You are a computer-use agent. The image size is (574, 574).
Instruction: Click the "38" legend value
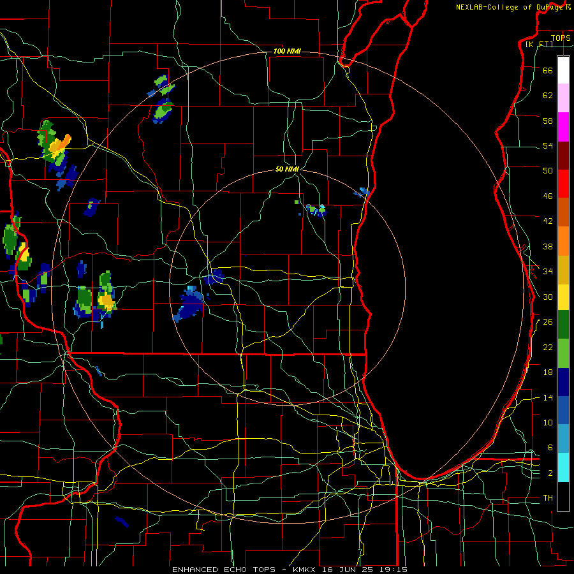click(548, 246)
